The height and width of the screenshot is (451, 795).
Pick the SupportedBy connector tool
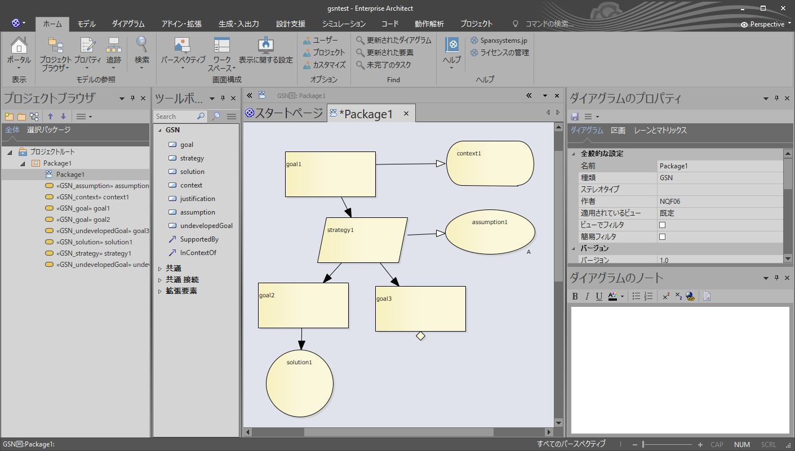point(199,239)
